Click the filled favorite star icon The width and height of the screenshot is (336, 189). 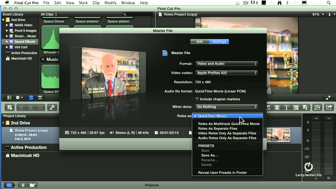tap(21, 107)
